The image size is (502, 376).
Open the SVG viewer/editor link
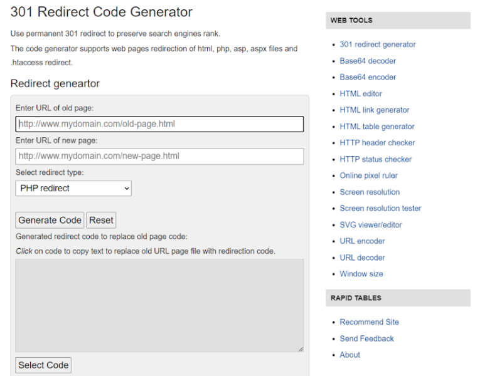(x=371, y=224)
